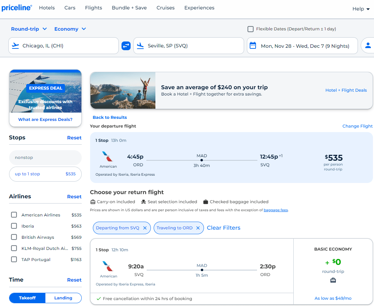
Task: Open What are Express Deals?
Action: (45, 120)
